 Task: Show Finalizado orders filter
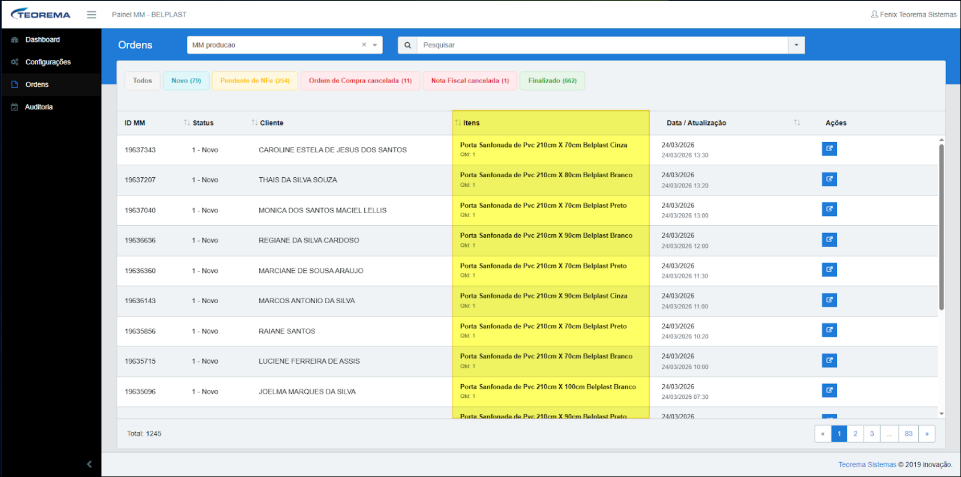click(552, 81)
